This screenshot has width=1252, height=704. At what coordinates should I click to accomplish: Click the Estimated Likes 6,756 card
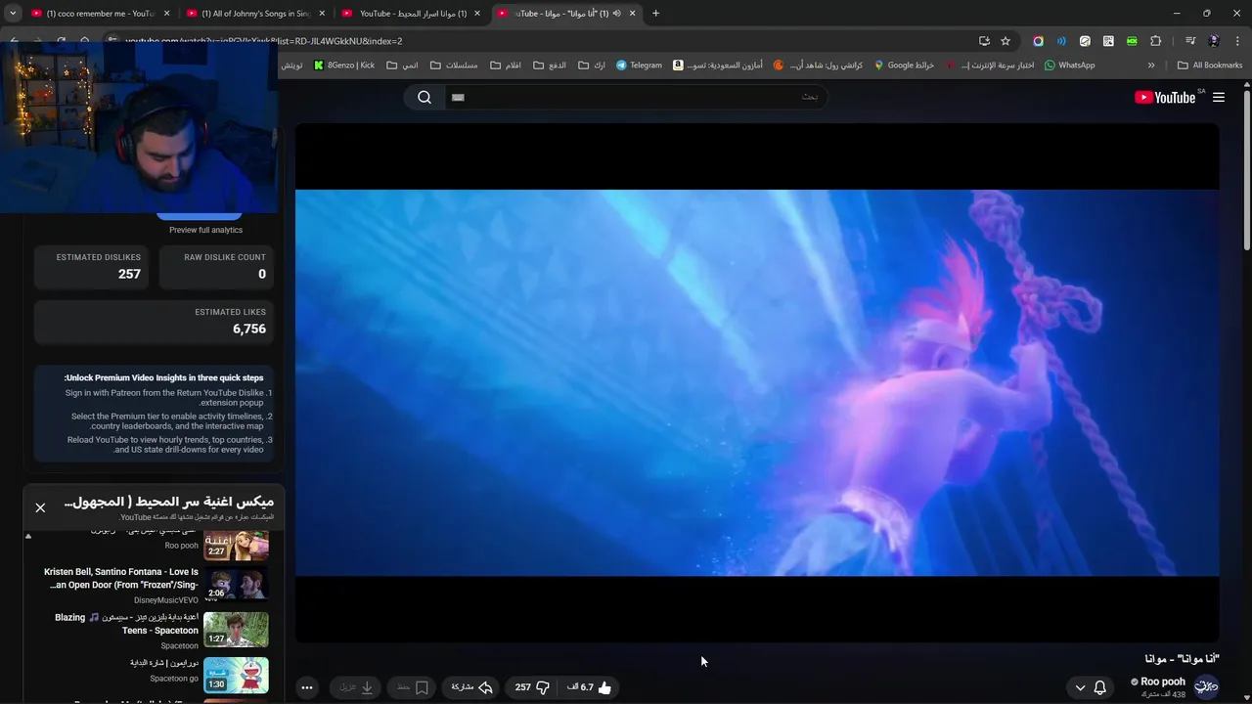(155, 322)
